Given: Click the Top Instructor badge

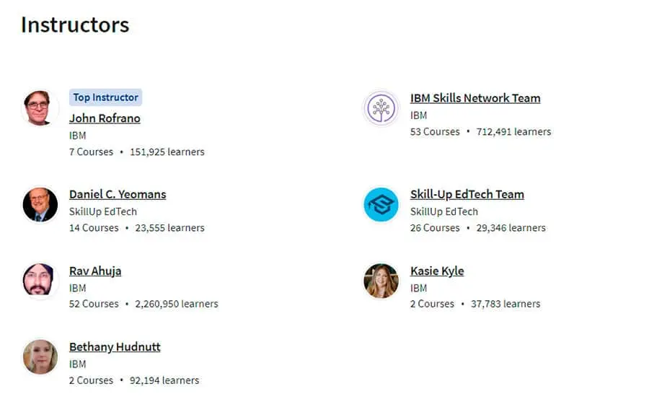Looking at the screenshot, I should coord(105,97).
